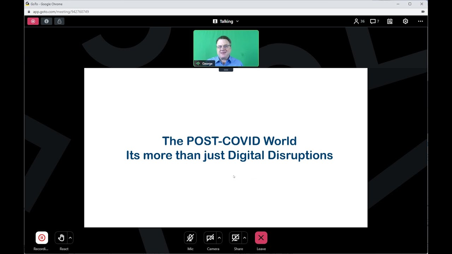Open the chat panel with 7 messages
452x254 pixels.
(x=374, y=21)
